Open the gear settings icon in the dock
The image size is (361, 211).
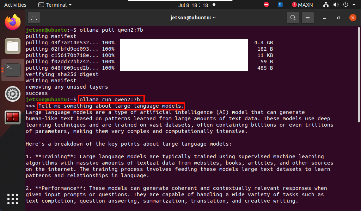(13, 94)
